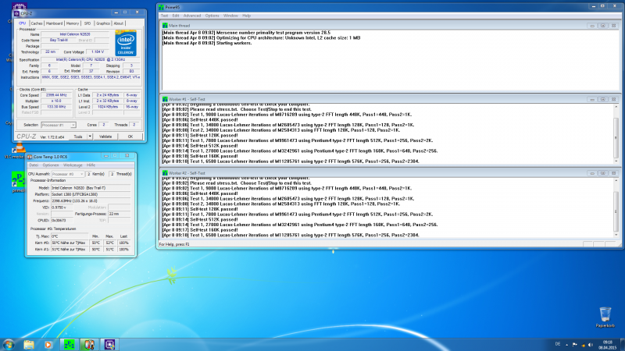The height and width of the screenshot is (351, 625).
Task: Maximize the Worker #2 child window
Action: 602,173
